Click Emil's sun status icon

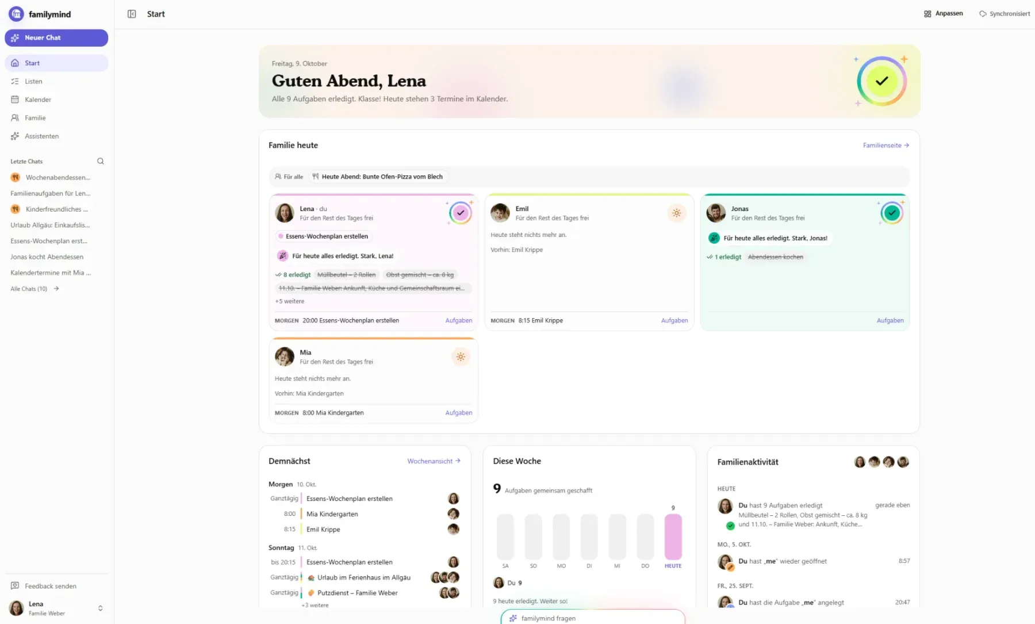[x=676, y=213]
